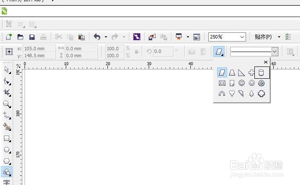Open a file with folder icon
The width and height of the screenshot is (300, 185).
point(20,37)
